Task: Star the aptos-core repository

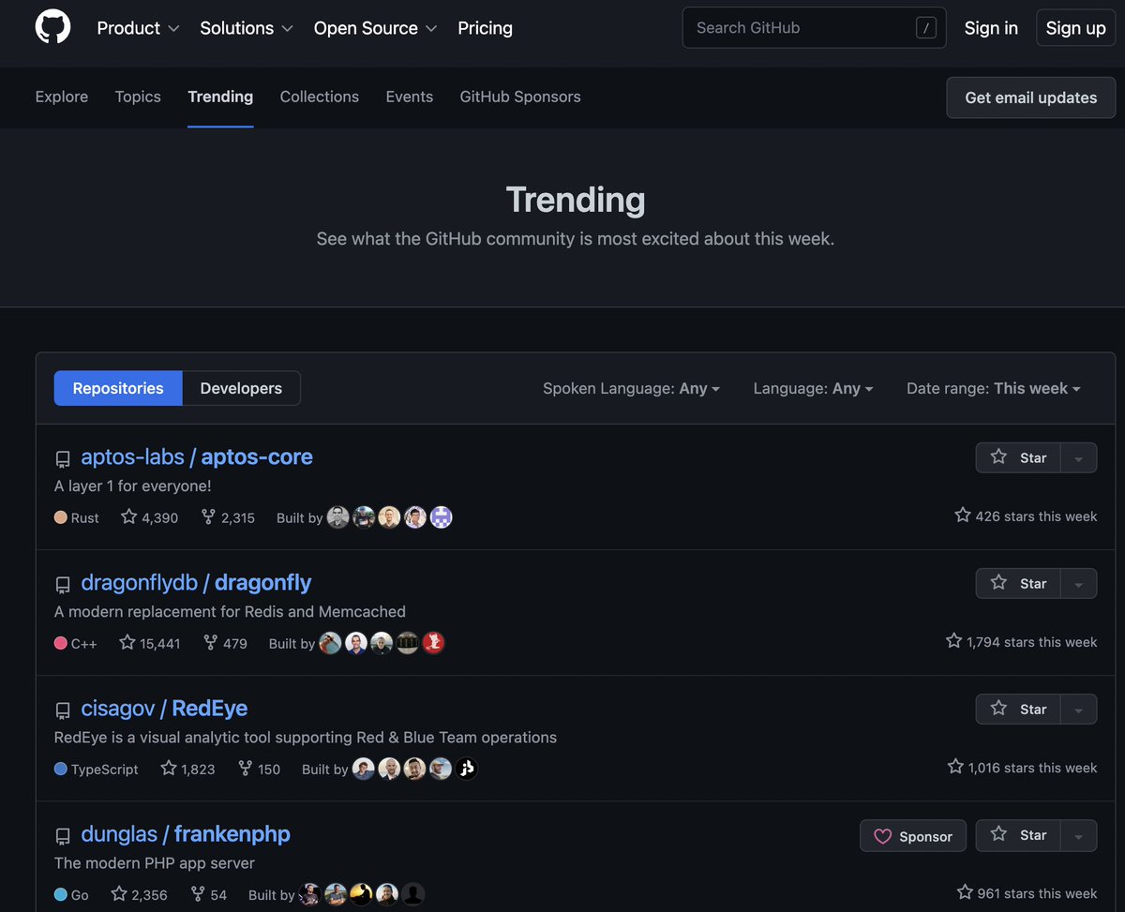Action: coord(1018,457)
